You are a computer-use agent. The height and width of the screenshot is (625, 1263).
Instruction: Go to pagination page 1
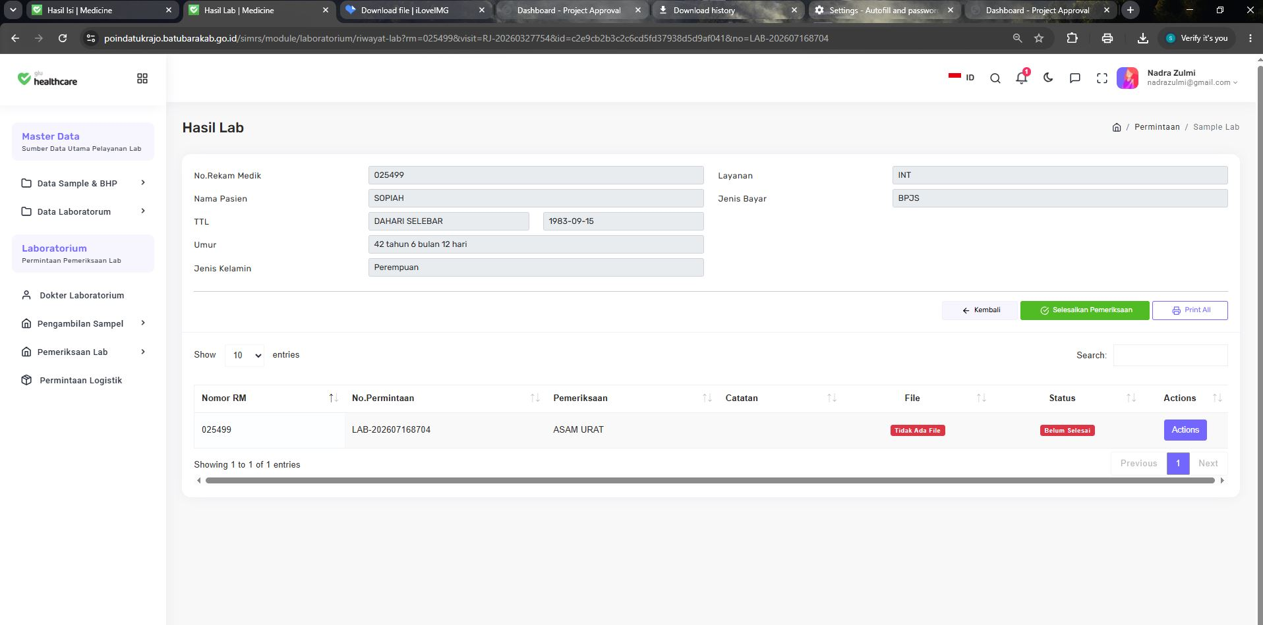(1178, 464)
